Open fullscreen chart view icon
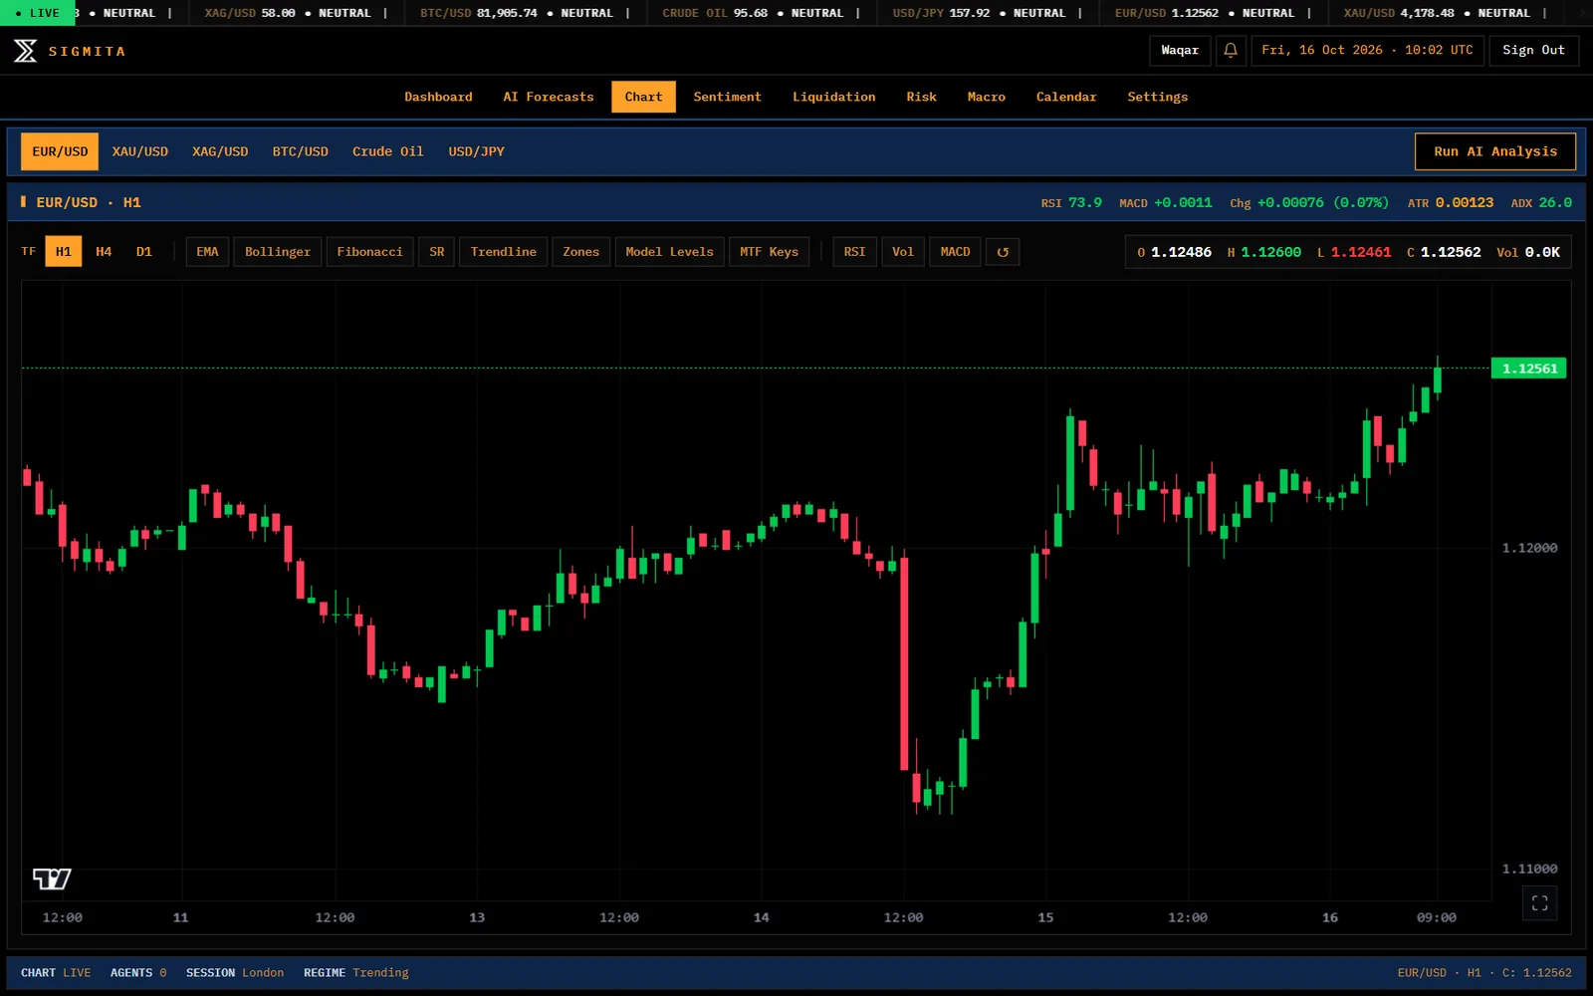This screenshot has height=996, width=1593. click(1539, 903)
